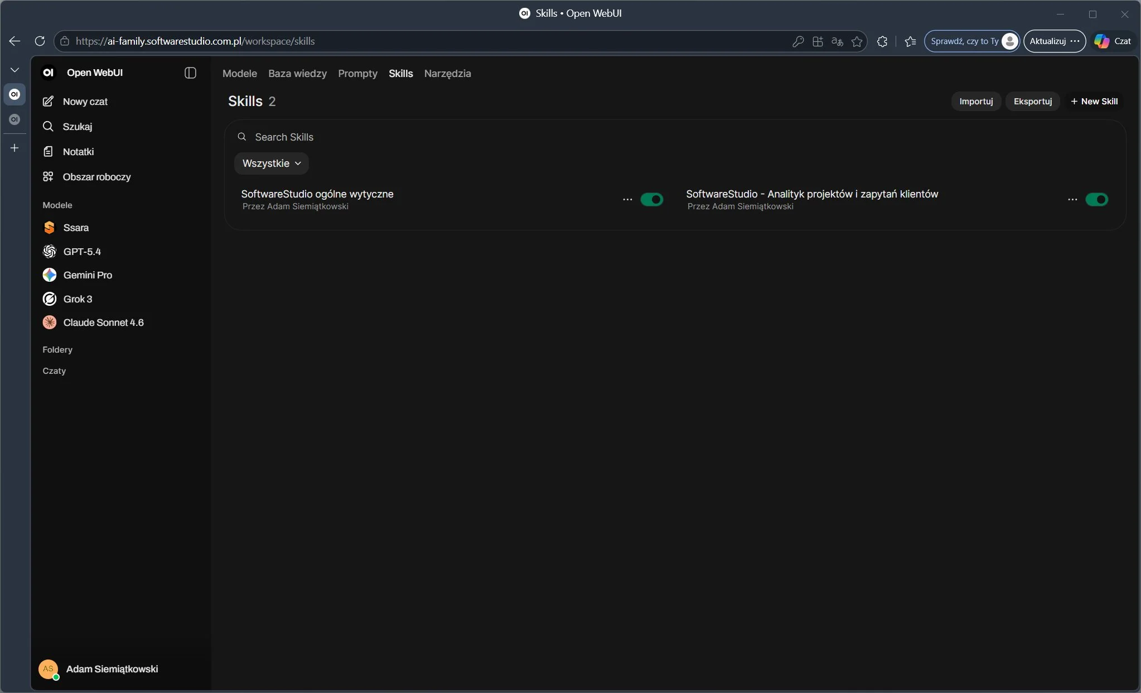Click the Open WebUI logo icon
The height and width of the screenshot is (693, 1141).
point(49,73)
